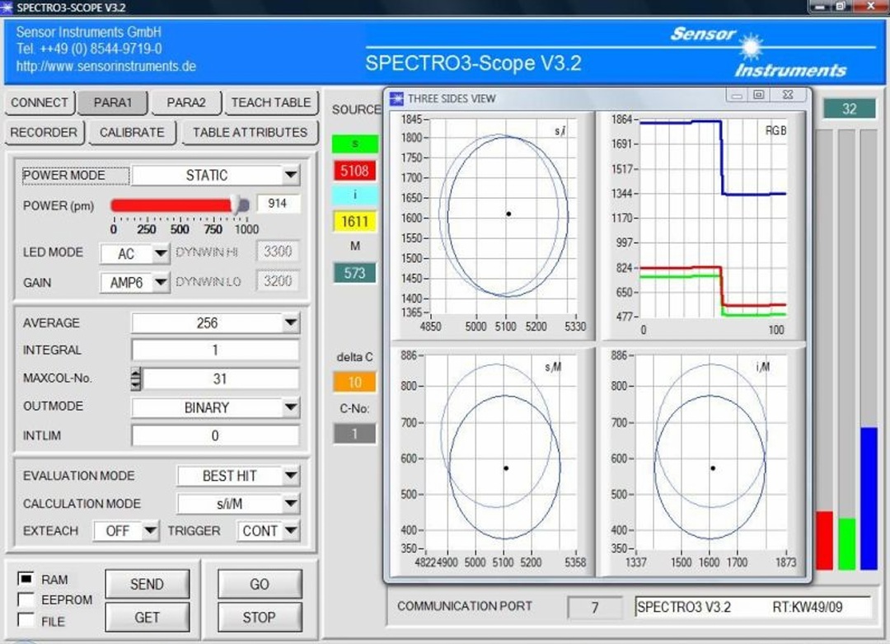Screen dimensions: 890x644
Task: Open the TEACH TABLE tab
Action: (x=271, y=103)
